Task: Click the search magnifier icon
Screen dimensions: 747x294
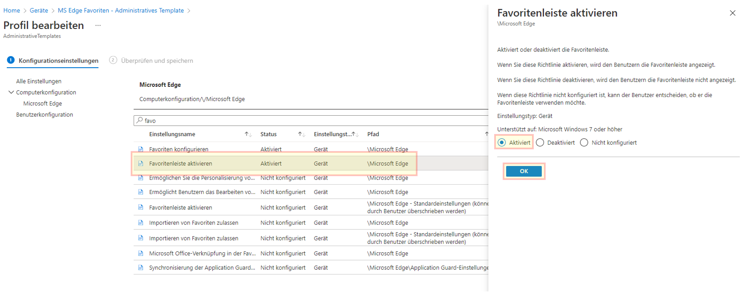Action: tap(139, 120)
